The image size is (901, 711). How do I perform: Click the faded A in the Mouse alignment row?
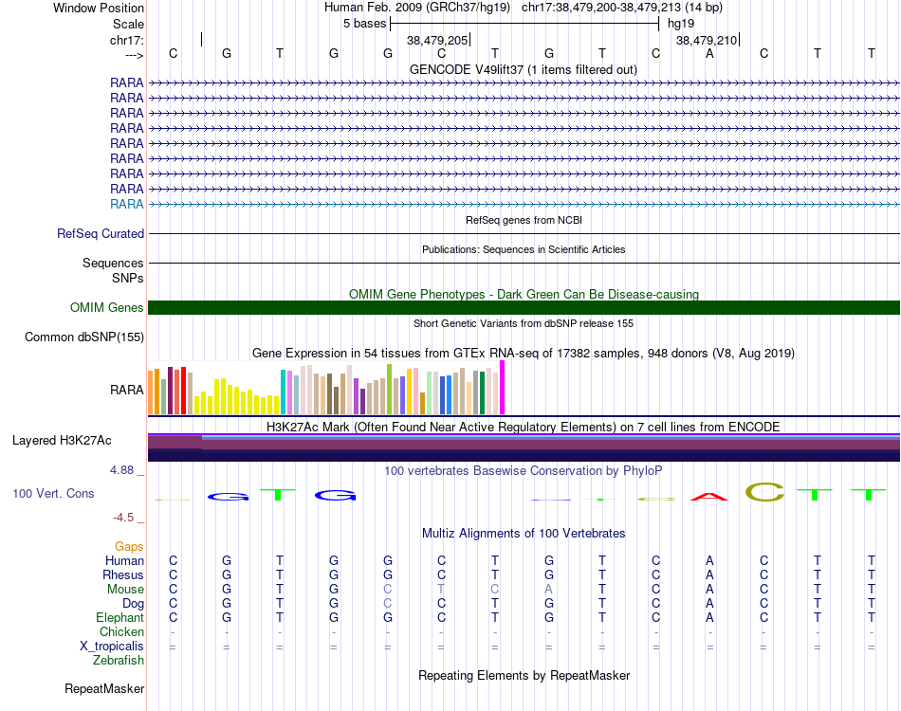[x=549, y=590]
